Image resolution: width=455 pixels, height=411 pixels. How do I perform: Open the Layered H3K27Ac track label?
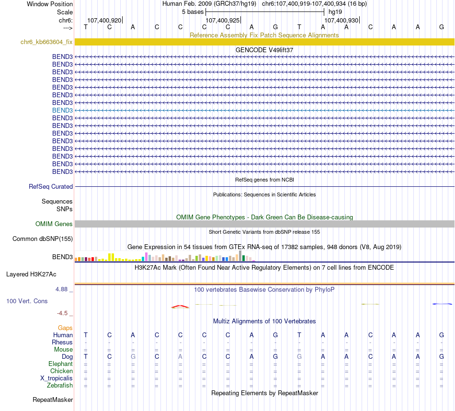(x=31, y=274)
